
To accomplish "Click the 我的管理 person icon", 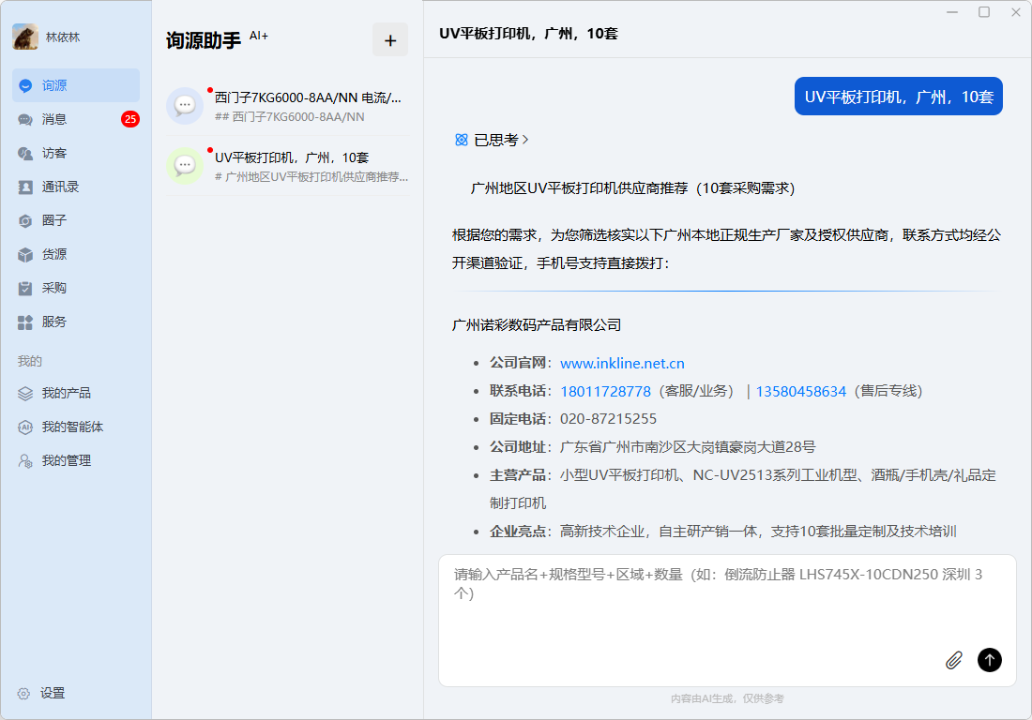I will point(25,461).
